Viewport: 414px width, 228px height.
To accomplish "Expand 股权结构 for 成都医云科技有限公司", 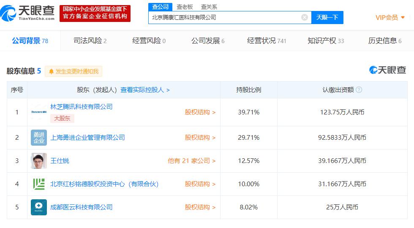I will coord(200,207).
